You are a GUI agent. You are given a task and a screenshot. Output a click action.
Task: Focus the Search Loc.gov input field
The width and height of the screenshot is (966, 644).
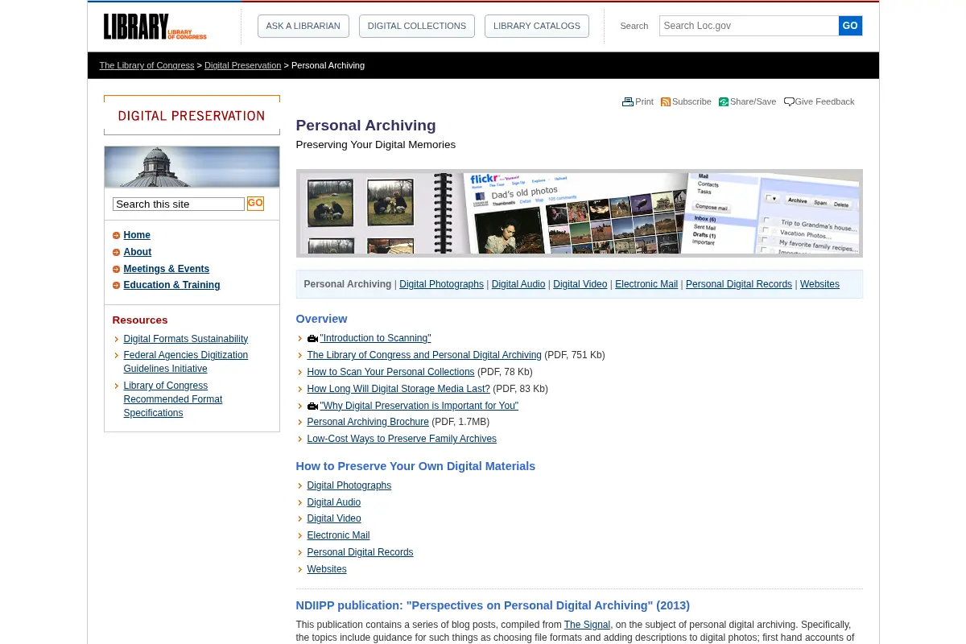point(749,26)
